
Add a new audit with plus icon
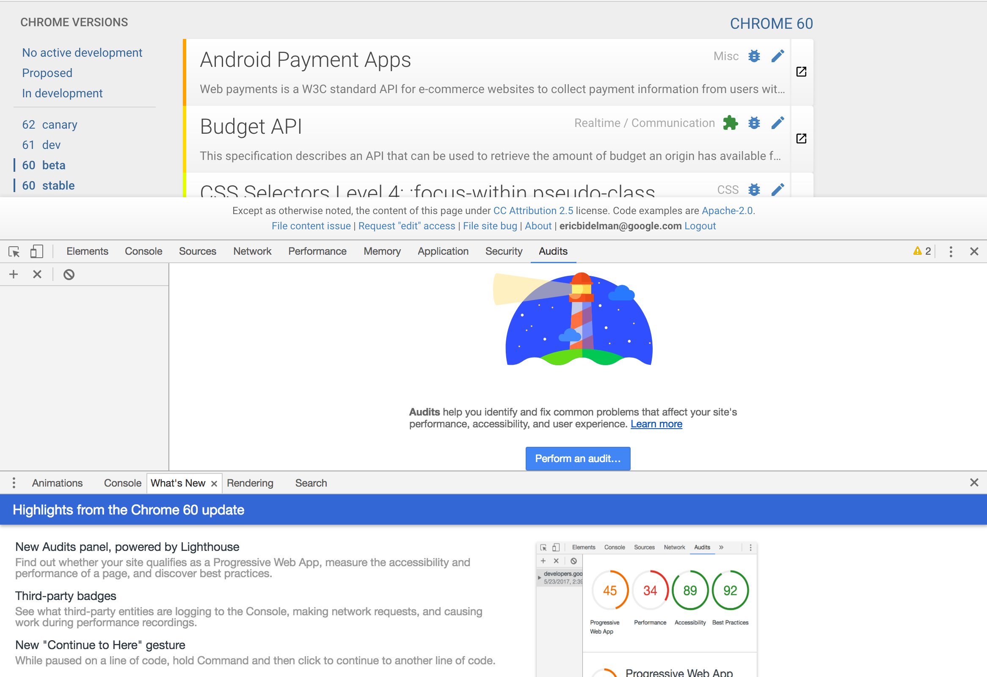[x=14, y=275]
